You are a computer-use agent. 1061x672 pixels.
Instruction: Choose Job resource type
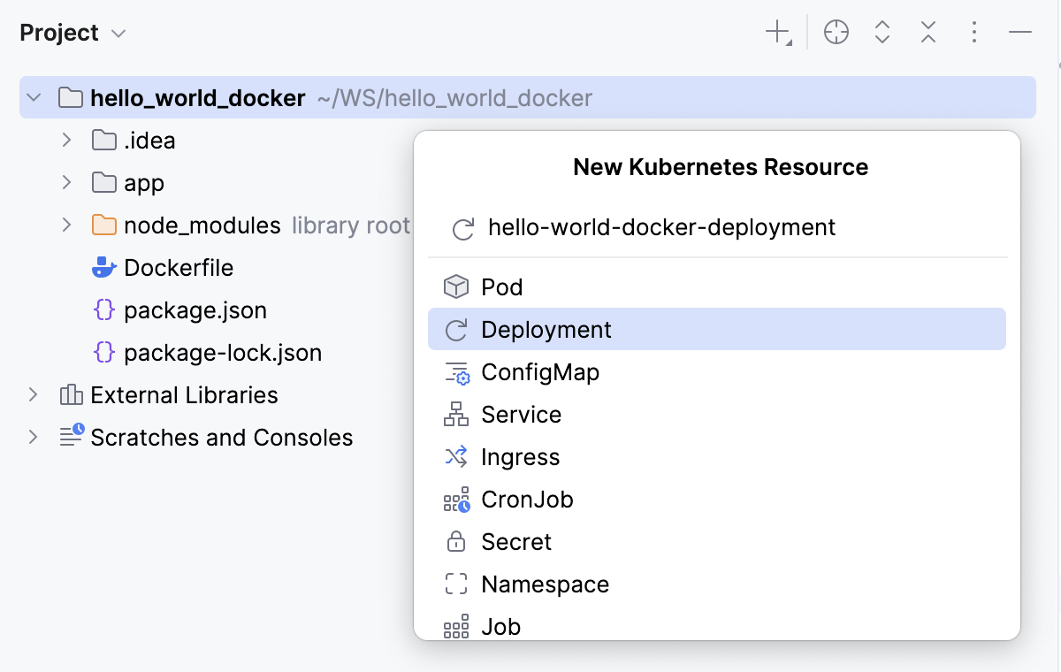coord(717,624)
